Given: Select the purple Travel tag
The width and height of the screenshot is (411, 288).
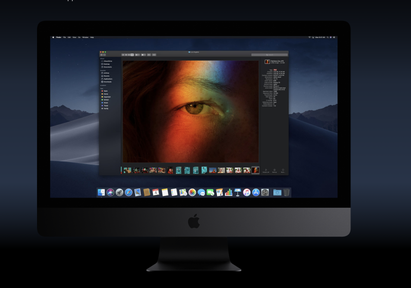Looking at the screenshot, I should tap(105, 106).
